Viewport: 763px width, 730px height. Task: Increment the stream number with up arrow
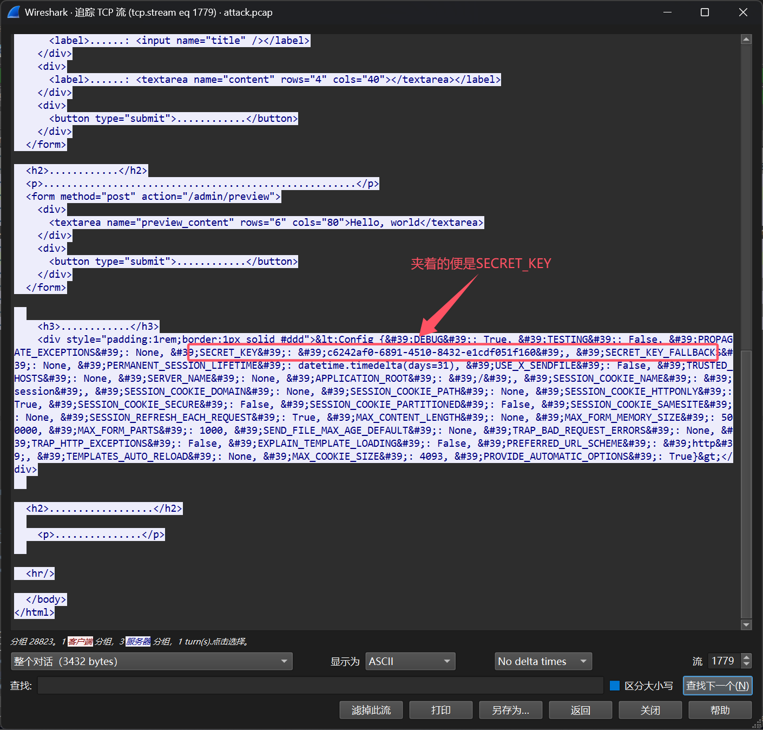(747, 657)
